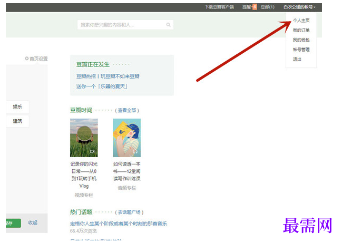Toggle the 娱乐 interest tag
Viewport: 342px width, 242px height.
click(x=17, y=107)
